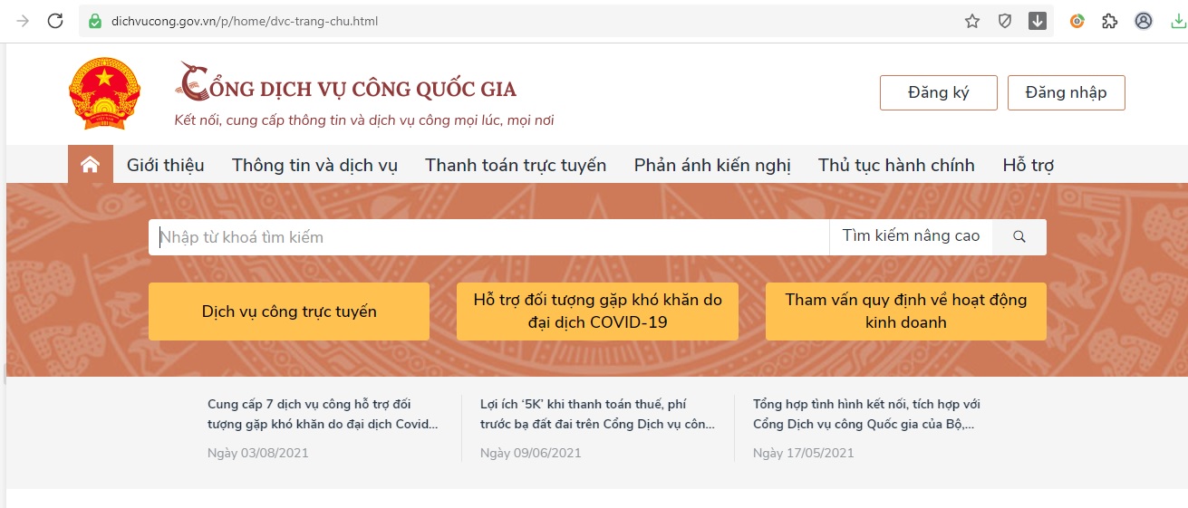Click Dịch vụ công trực tuyến button
This screenshot has width=1188, height=508.
(x=289, y=312)
